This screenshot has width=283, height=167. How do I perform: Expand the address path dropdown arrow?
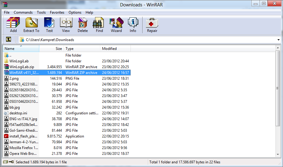point(278,40)
